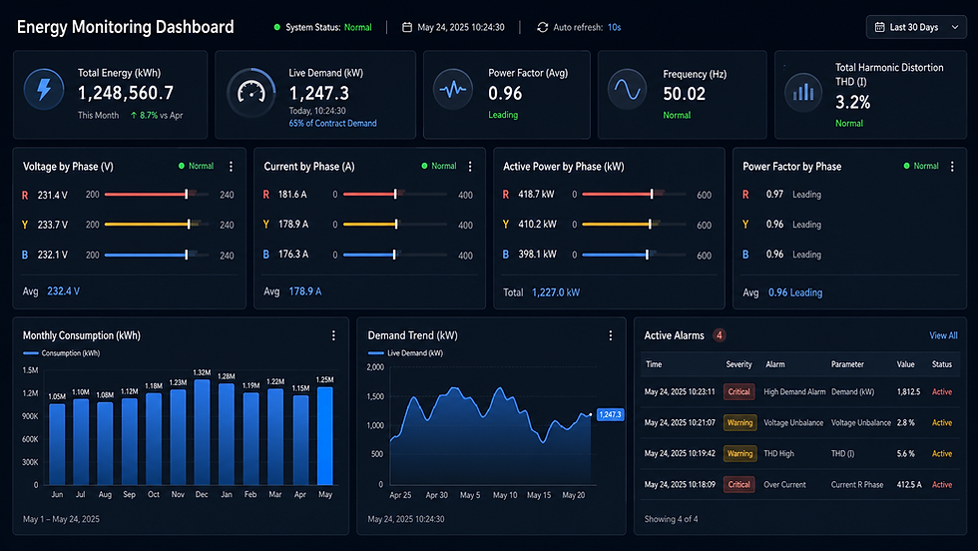The image size is (978, 551).
Task: Click the Alarm column header
Action: tap(775, 364)
